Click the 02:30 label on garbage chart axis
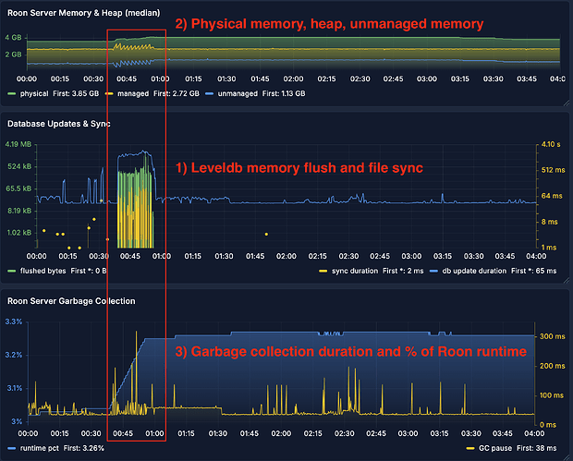This screenshot has width=573, height=461. [x=344, y=433]
